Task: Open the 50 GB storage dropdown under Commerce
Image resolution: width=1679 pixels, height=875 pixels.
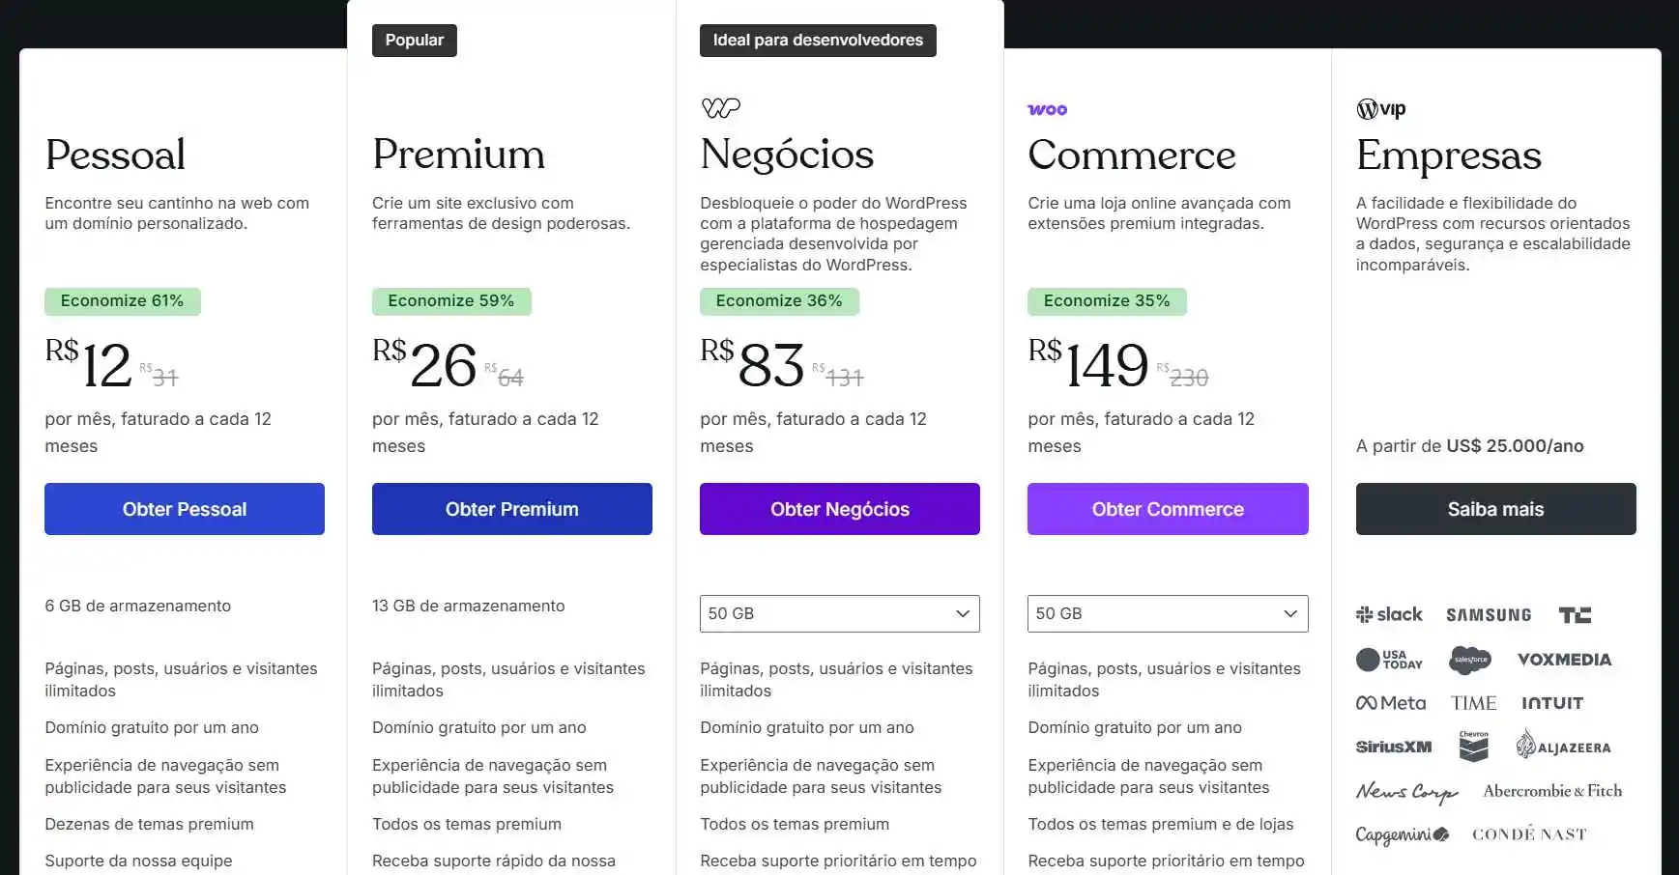Action: (x=1166, y=613)
